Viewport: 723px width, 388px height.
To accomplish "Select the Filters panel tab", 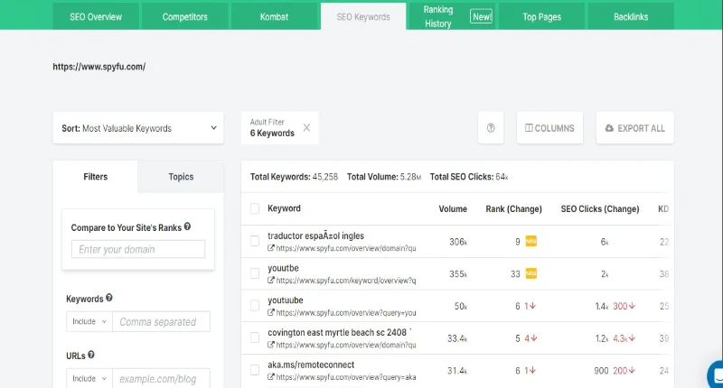I will (96, 177).
